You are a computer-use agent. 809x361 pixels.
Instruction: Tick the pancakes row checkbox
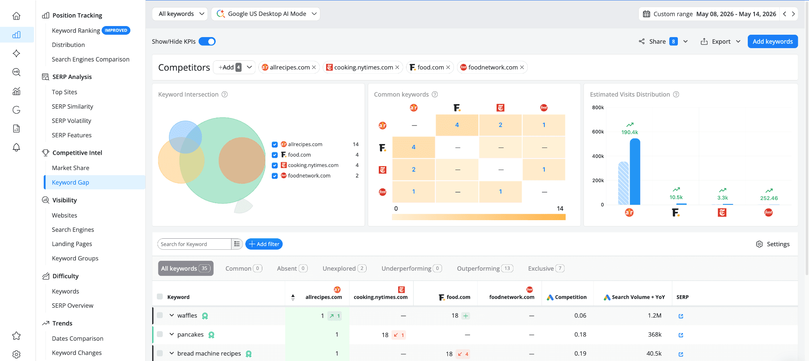160,334
